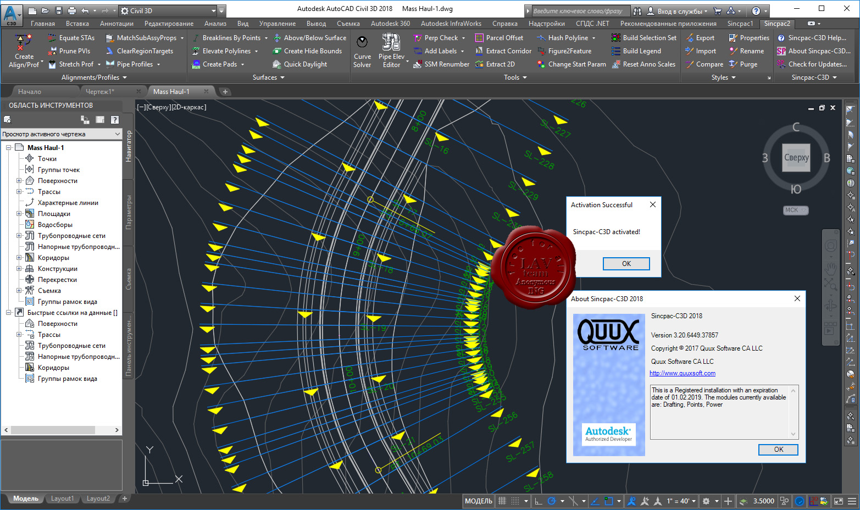This screenshot has height=510, width=860.
Task: Toggle polar tracking in status bar
Action: click(x=552, y=501)
